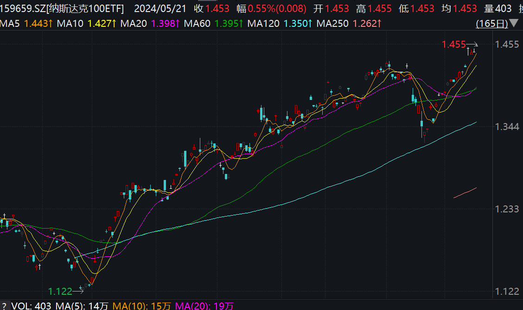
Task: Toggle the MA250 moving average line
Action: [x=332, y=21]
